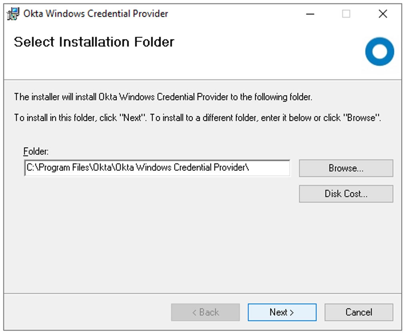Click the installer icon in the title bar

click(x=13, y=14)
